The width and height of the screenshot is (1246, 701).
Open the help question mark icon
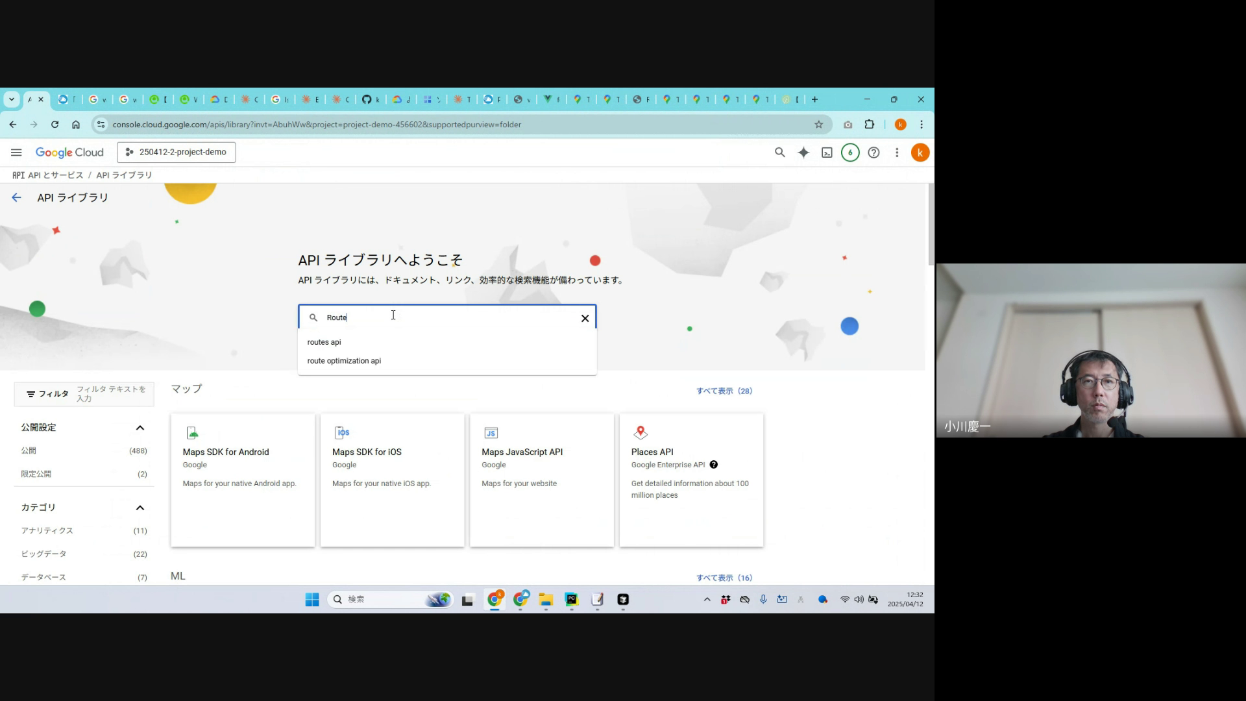(873, 153)
